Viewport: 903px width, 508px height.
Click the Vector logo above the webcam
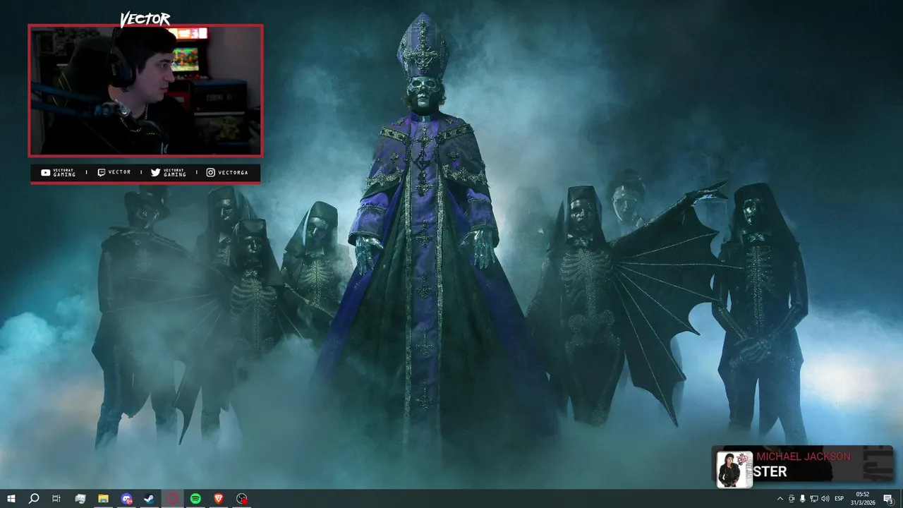pos(145,20)
